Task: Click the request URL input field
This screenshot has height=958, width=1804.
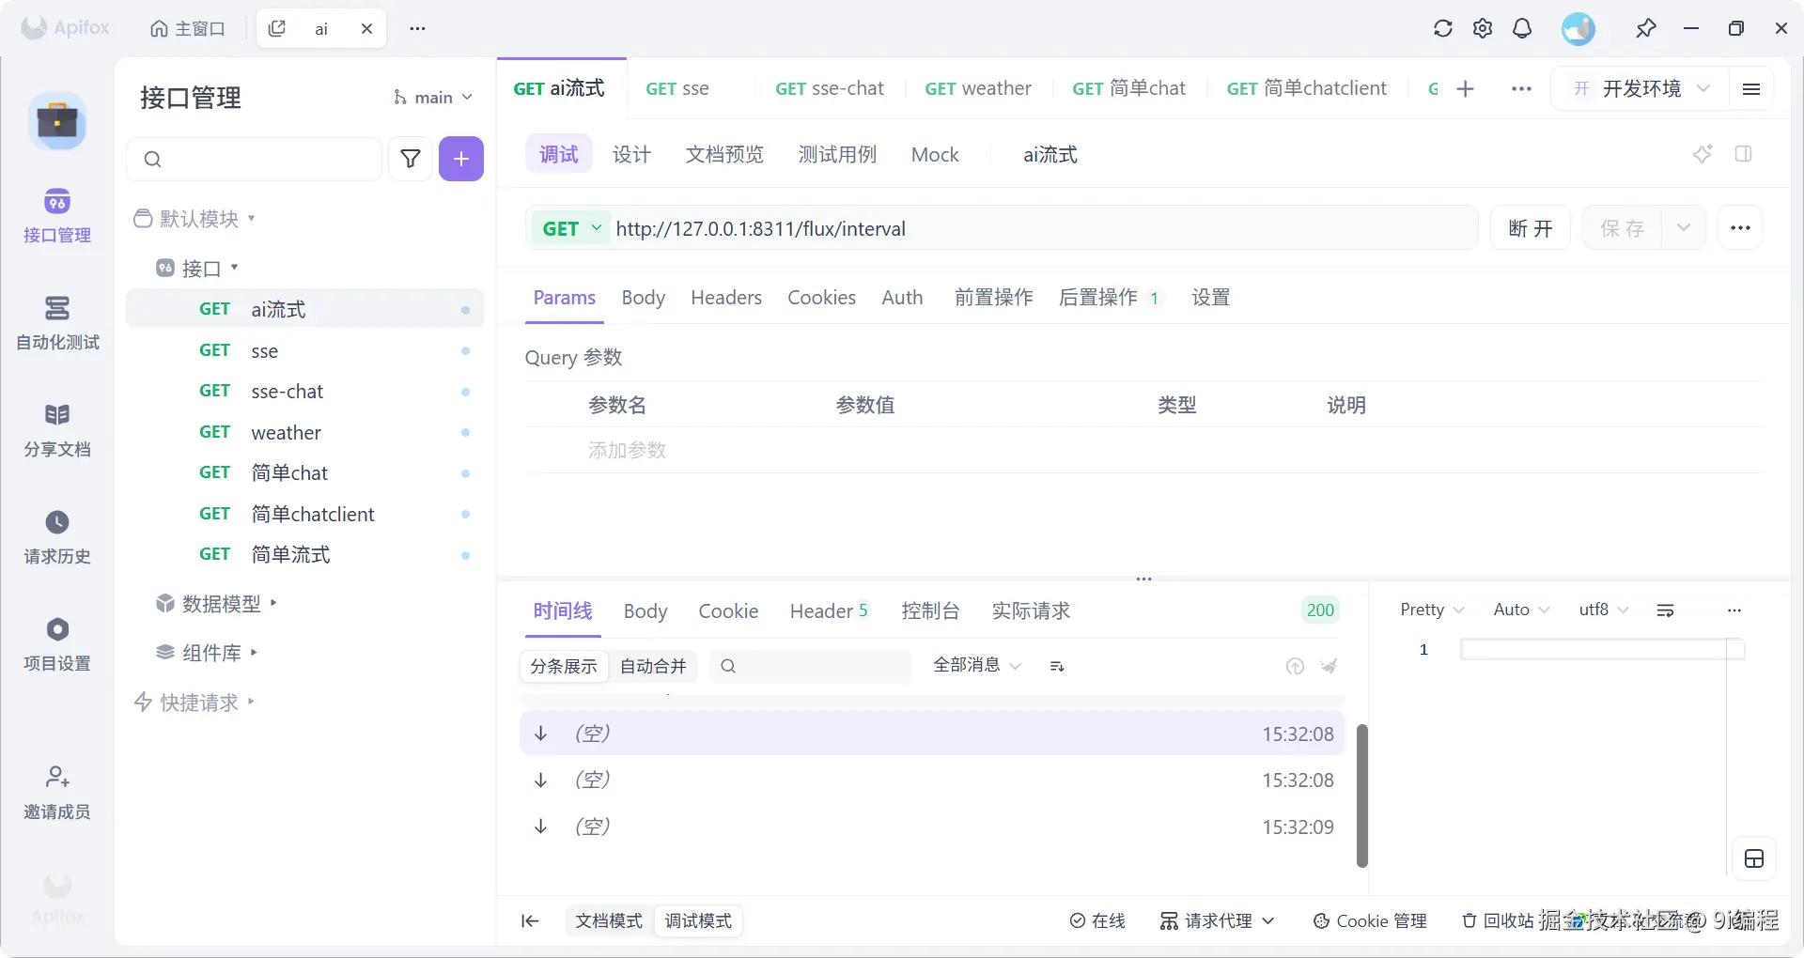Action: 1043,228
